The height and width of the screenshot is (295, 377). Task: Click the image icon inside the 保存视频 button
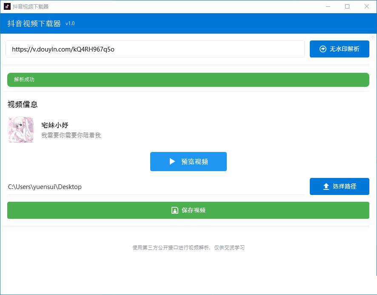[174, 210]
